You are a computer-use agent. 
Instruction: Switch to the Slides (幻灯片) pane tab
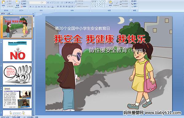point(3,13)
